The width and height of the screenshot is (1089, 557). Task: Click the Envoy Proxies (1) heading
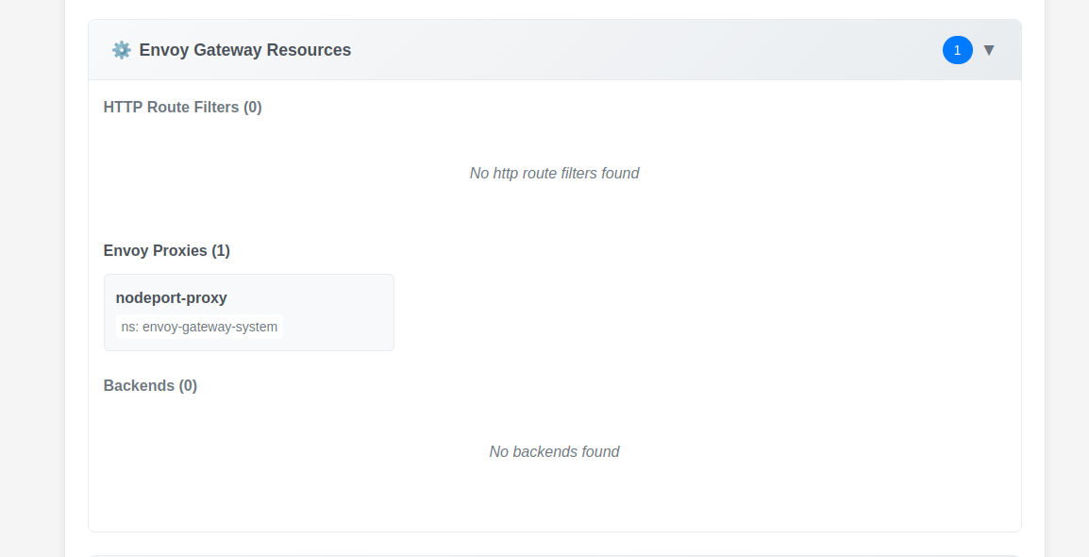[x=166, y=250]
